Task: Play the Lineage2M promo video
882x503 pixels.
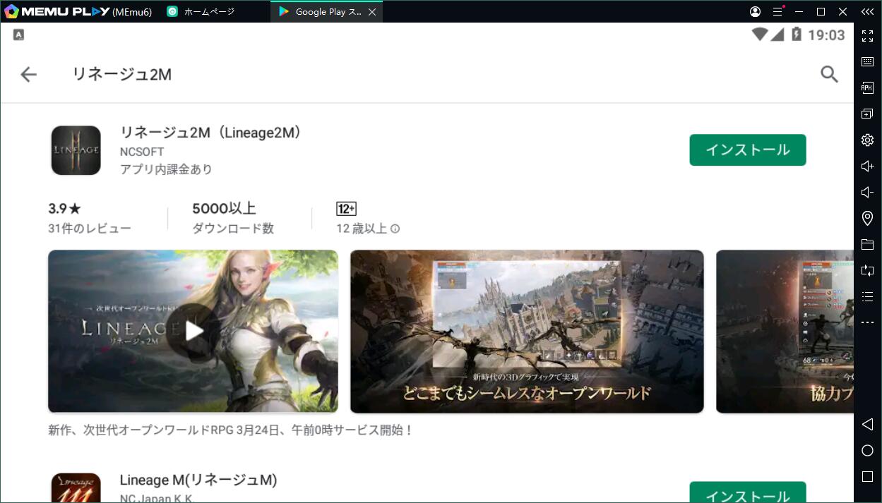Action: pyautogui.click(x=193, y=331)
